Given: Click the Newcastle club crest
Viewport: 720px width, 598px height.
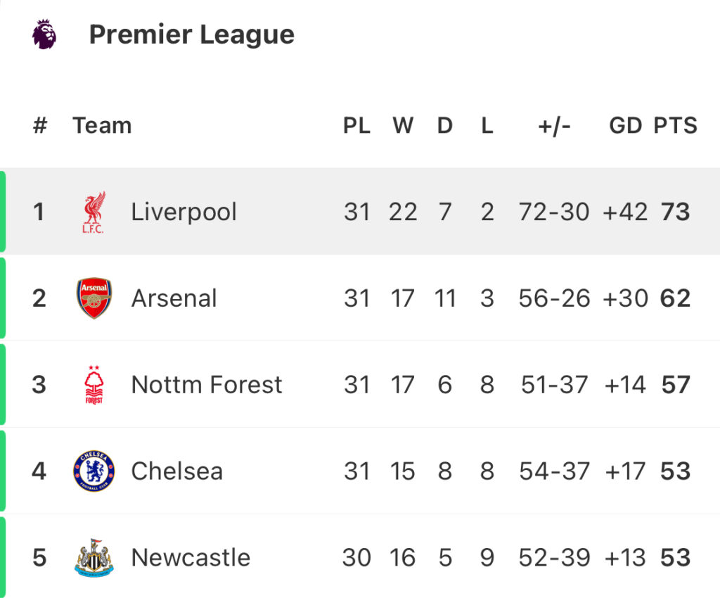Looking at the screenshot, I should coord(94,557).
